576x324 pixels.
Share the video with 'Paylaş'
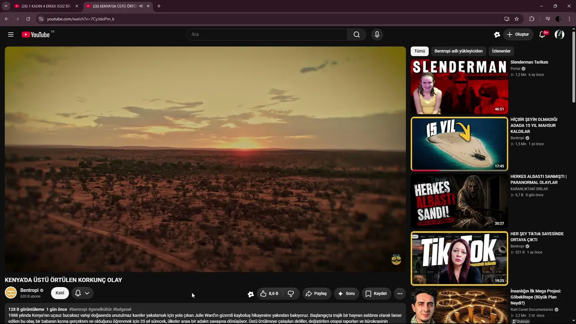point(316,293)
